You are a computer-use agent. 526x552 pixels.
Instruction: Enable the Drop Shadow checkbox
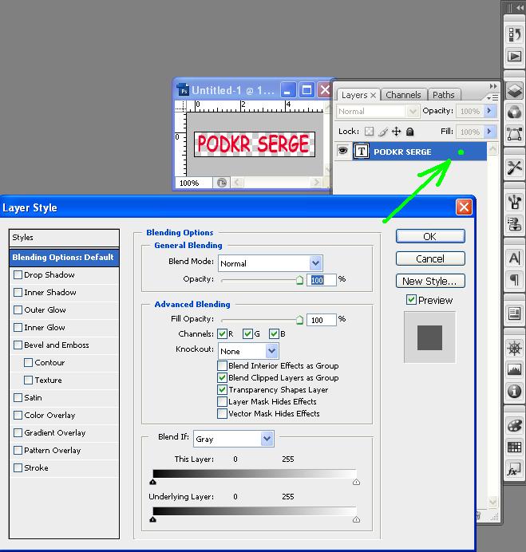[18, 274]
